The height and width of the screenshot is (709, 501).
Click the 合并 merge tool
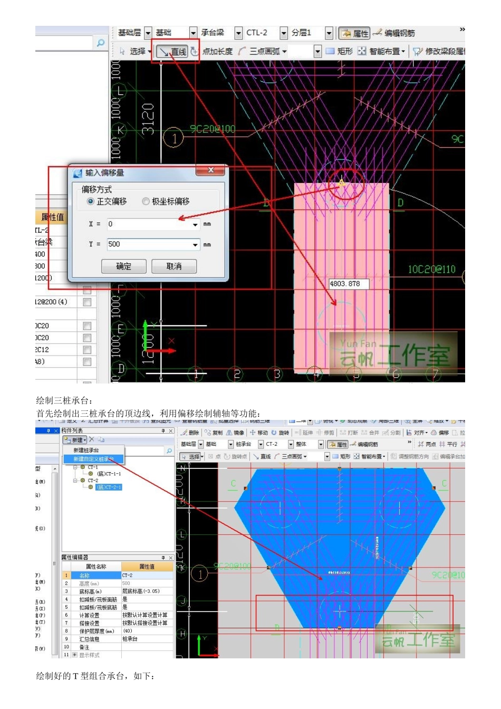(x=371, y=433)
